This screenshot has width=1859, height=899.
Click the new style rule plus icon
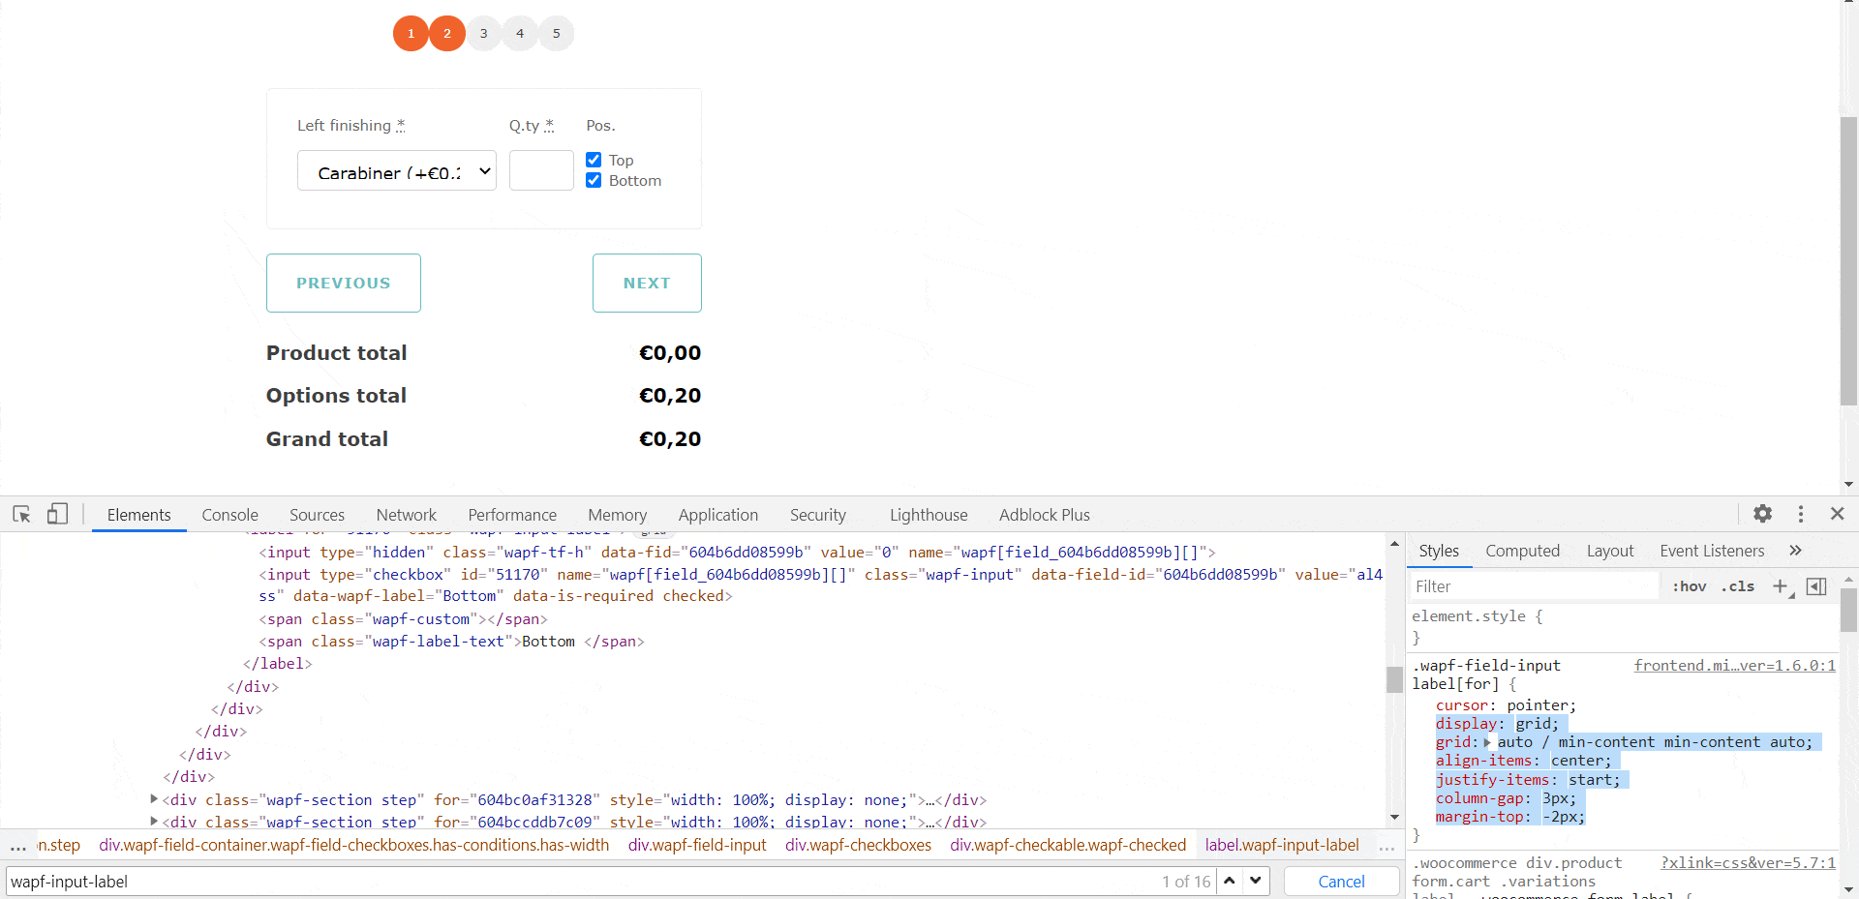click(x=1780, y=585)
